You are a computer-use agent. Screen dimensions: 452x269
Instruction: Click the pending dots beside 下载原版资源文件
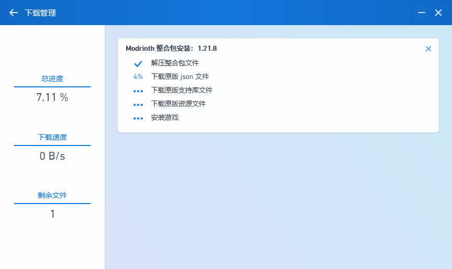pyautogui.click(x=138, y=104)
